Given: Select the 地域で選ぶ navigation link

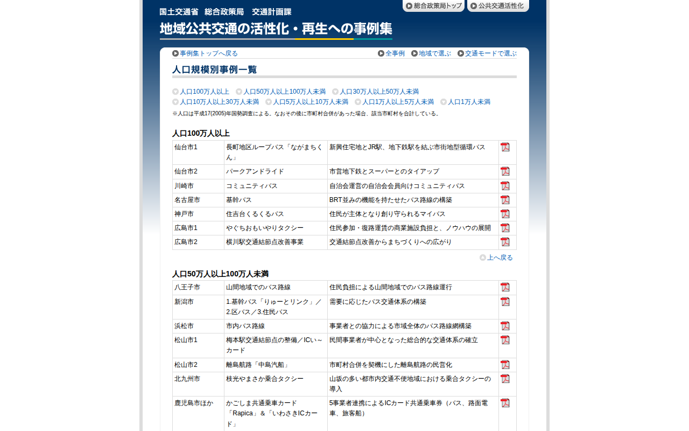Looking at the screenshot, I should pos(431,53).
